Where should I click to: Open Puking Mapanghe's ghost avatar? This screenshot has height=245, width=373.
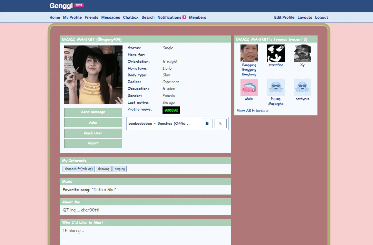(x=276, y=87)
